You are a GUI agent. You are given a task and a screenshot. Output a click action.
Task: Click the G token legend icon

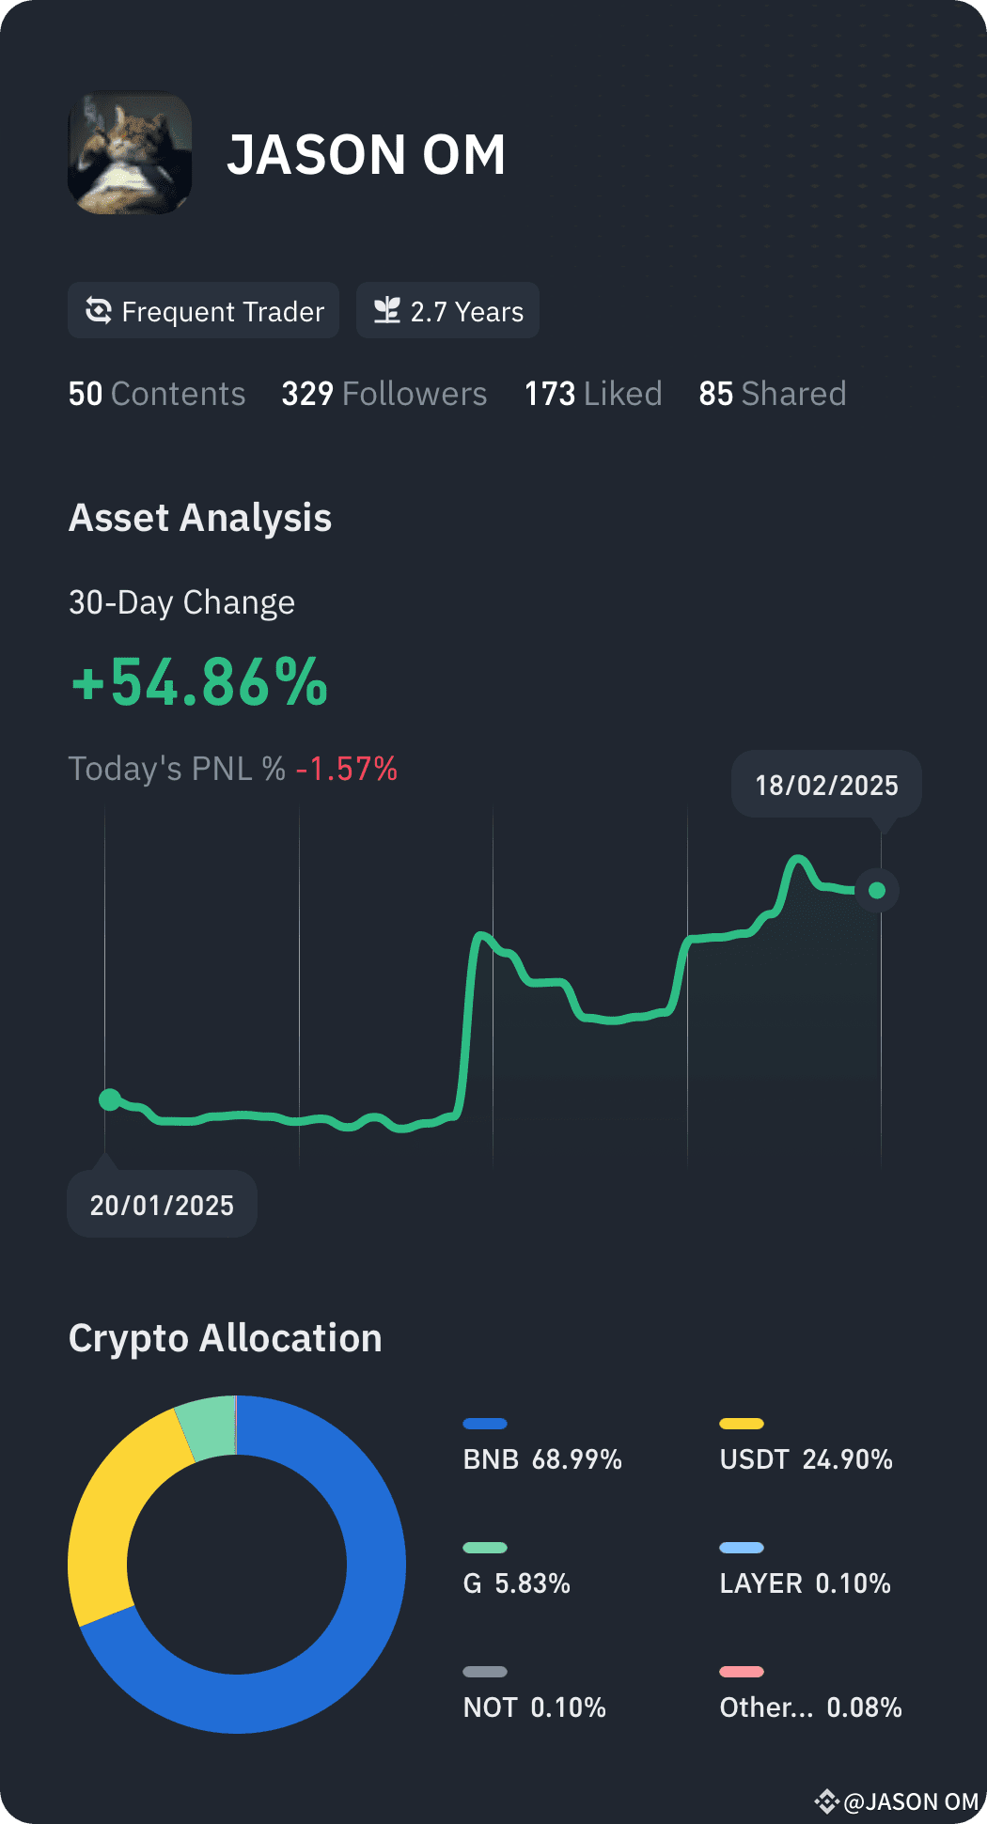pyautogui.click(x=486, y=1548)
